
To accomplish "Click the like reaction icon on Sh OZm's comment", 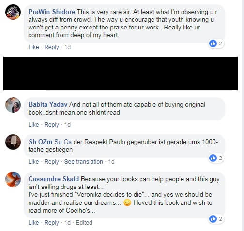I will click(x=213, y=158).
